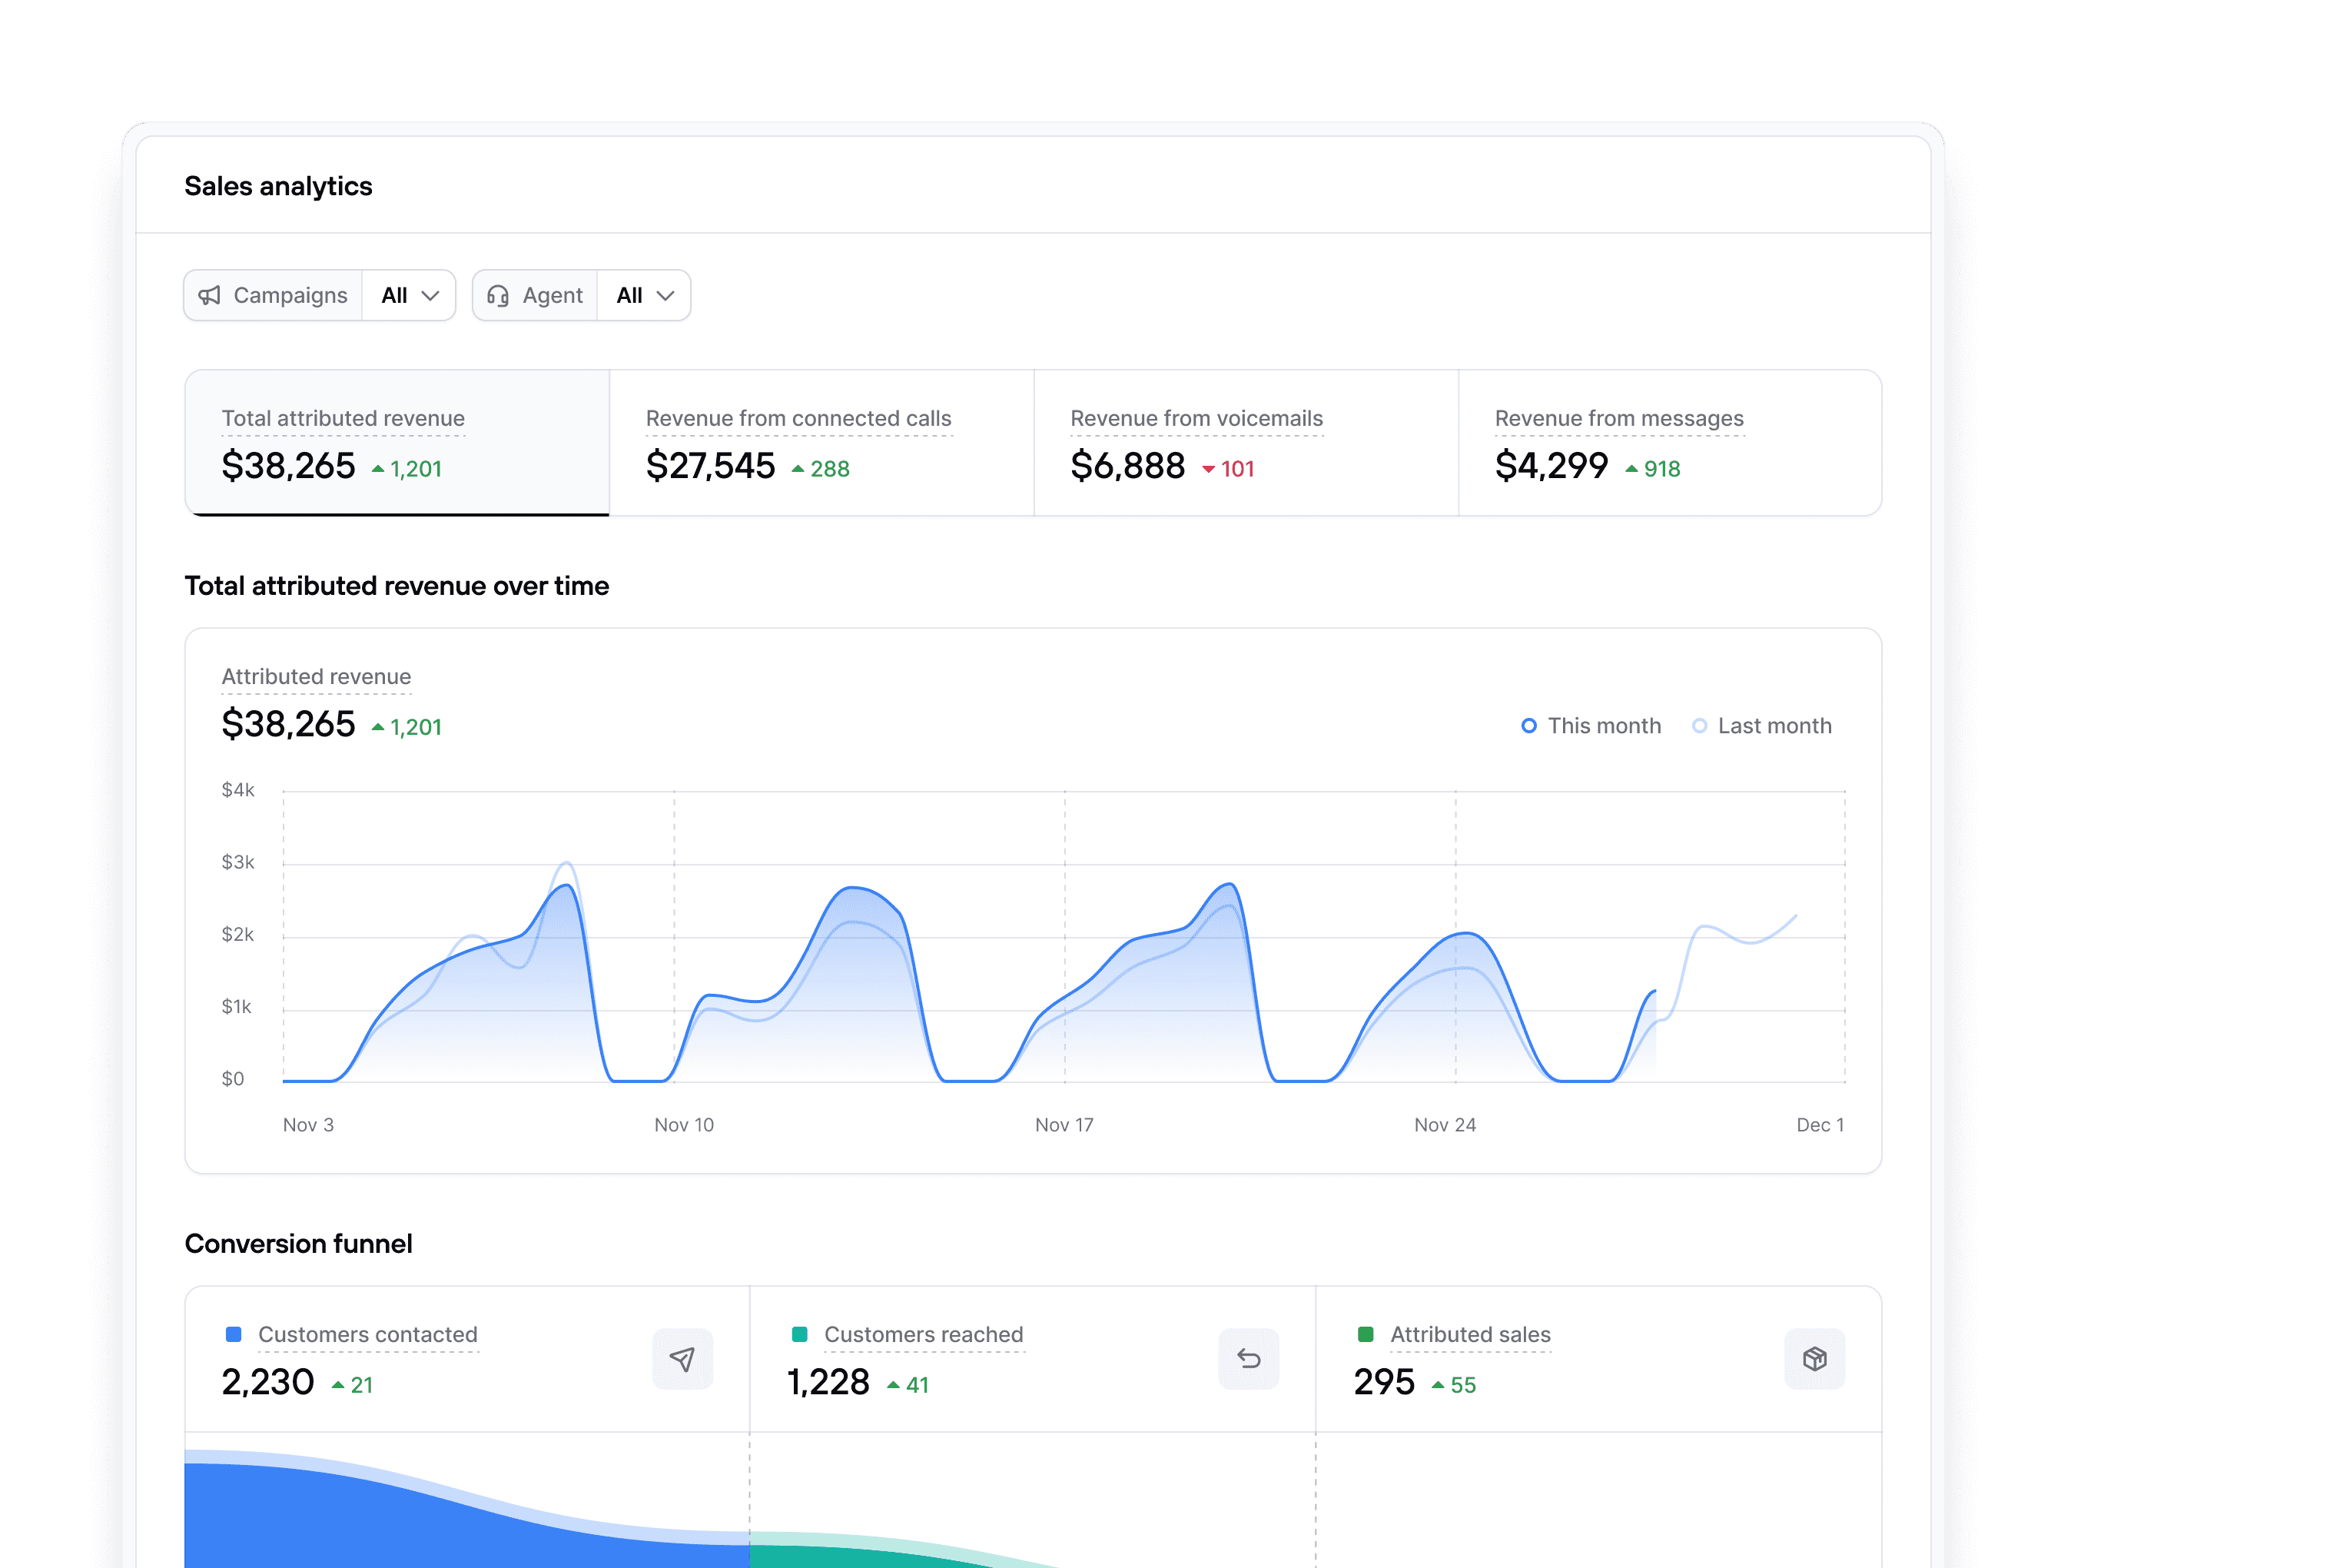Open the Revenue from messages card
The image size is (2333, 1568).
1669,442
